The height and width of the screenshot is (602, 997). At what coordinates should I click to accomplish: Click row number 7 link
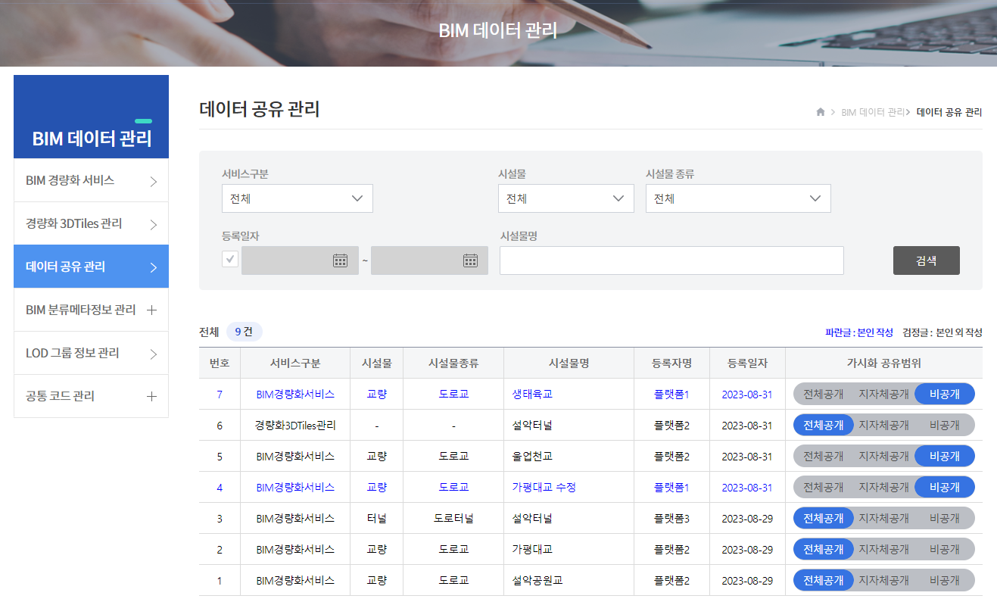point(220,393)
